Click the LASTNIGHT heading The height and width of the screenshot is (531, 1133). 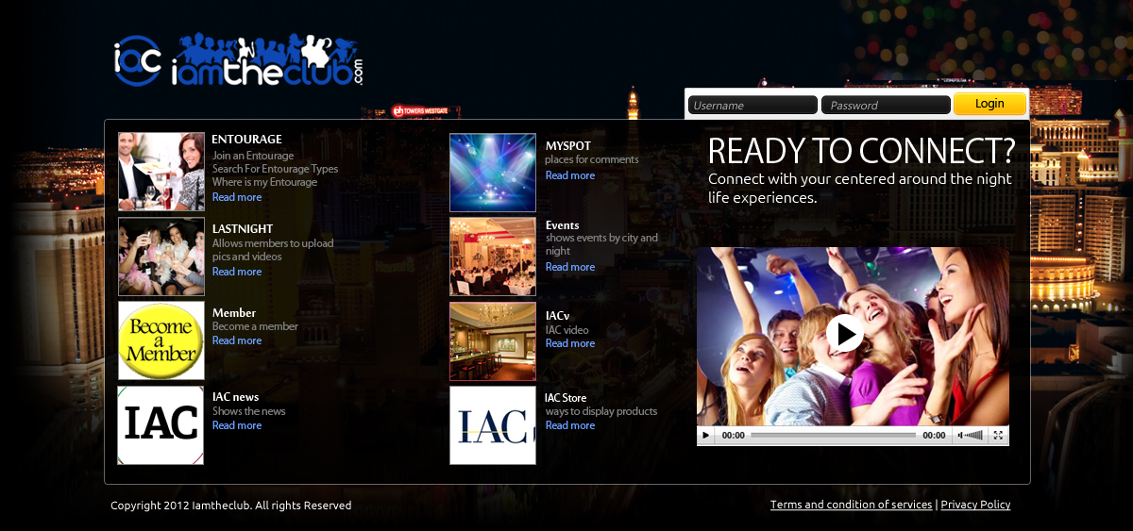[243, 228]
